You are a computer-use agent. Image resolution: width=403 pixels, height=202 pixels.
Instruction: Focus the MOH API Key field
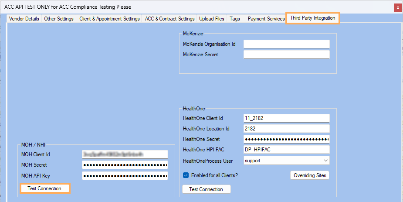point(125,176)
